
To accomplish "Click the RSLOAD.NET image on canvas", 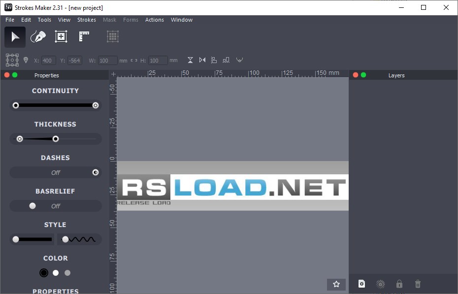I will pyautogui.click(x=233, y=186).
